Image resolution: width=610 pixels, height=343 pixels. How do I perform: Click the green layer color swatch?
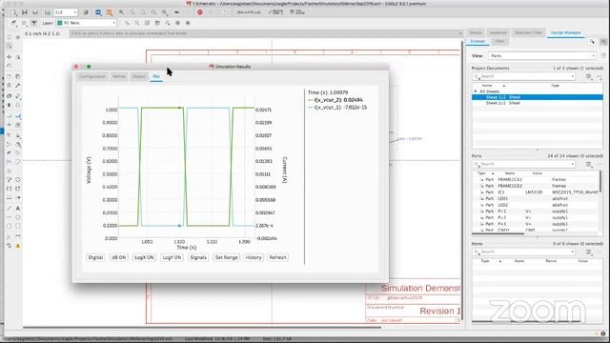point(60,23)
